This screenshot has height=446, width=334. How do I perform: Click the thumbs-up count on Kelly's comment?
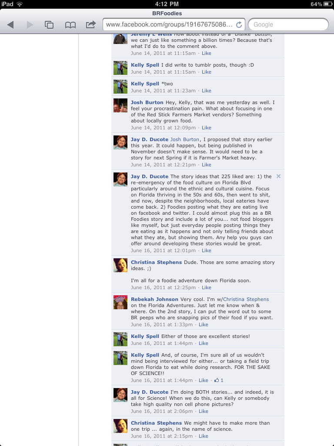[219, 380]
